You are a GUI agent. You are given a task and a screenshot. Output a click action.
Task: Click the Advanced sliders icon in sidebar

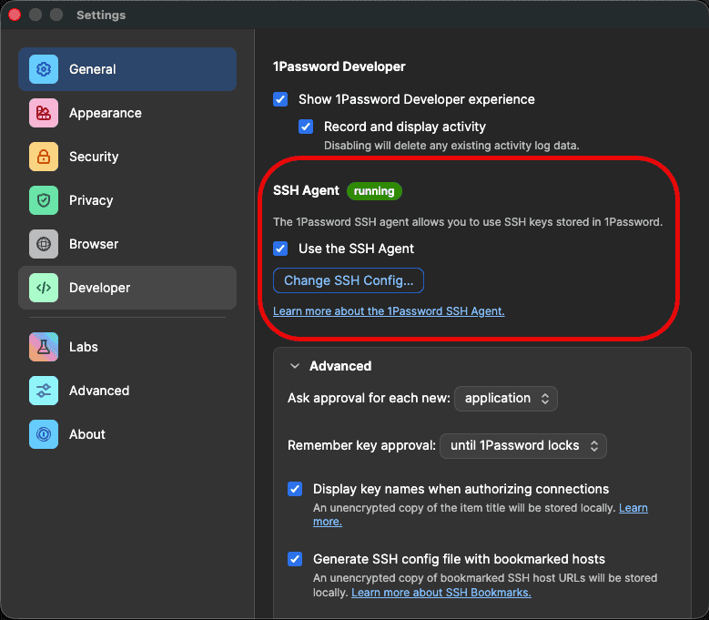pos(44,391)
